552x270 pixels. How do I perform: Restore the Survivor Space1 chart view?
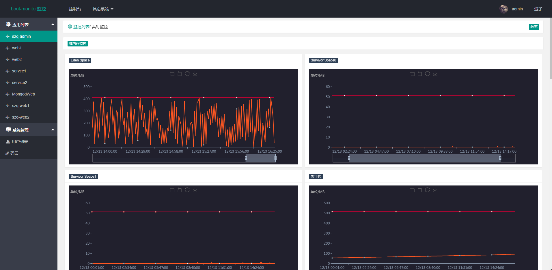click(x=187, y=190)
